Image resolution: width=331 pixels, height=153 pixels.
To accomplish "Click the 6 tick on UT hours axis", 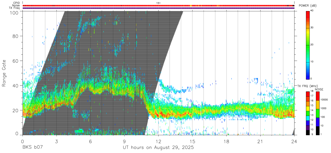I will click(x=91, y=141).
